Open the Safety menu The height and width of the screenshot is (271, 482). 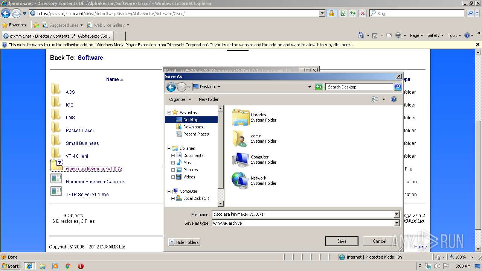point(435,35)
